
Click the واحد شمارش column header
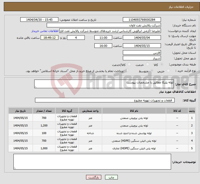(x=90, y=111)
